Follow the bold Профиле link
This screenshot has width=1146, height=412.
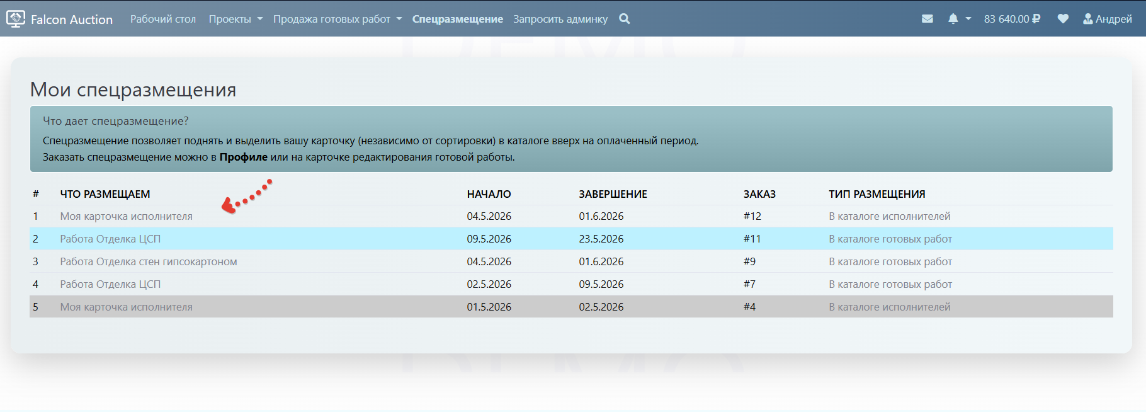[243, 157]
